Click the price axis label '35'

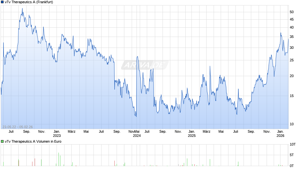coord(292,37)
